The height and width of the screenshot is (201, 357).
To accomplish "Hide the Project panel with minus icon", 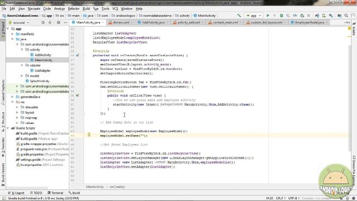I will [x=65, y=22].
